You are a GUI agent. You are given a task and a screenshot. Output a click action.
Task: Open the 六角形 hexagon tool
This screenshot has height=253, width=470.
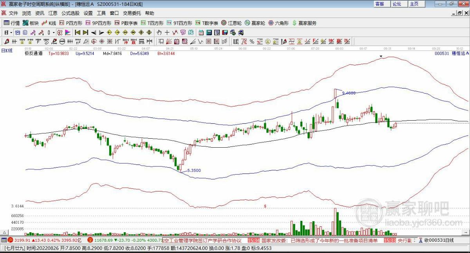coord(278,23)
